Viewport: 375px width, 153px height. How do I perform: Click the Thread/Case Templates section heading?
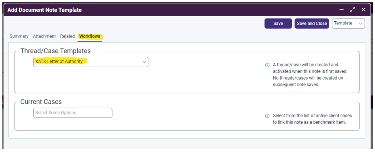click(x=55, y=51)
